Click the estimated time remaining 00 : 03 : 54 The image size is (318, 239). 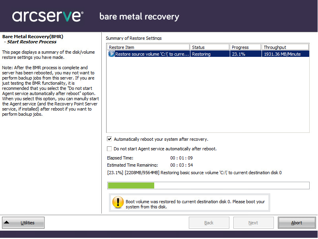coord(182,165)
